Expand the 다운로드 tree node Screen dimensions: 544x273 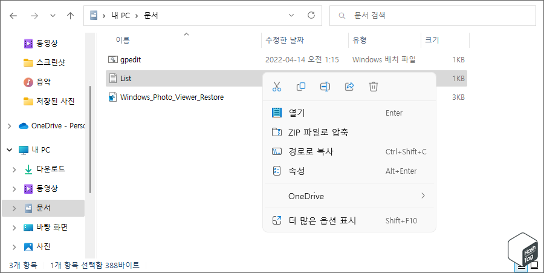click(15, 169)
